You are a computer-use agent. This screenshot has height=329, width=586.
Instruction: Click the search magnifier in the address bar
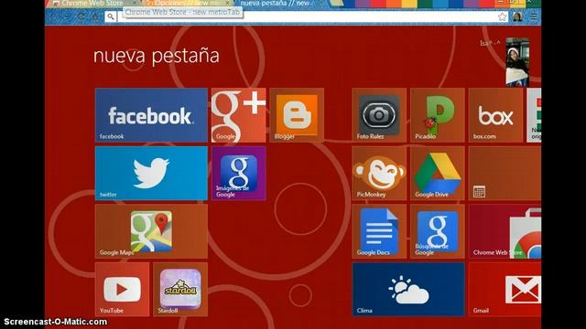[111, 16]
